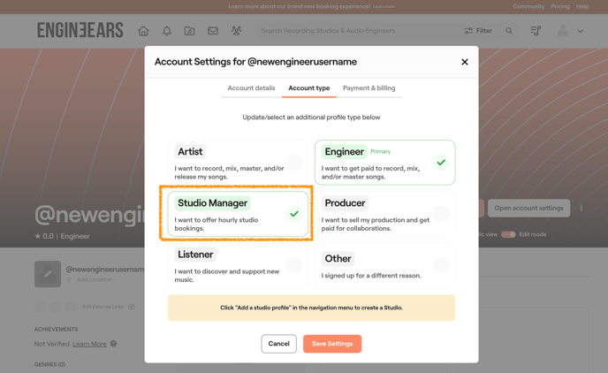Open the notifications bell icon
Viewport: 608px width, 373px height.
pos(167,31)
